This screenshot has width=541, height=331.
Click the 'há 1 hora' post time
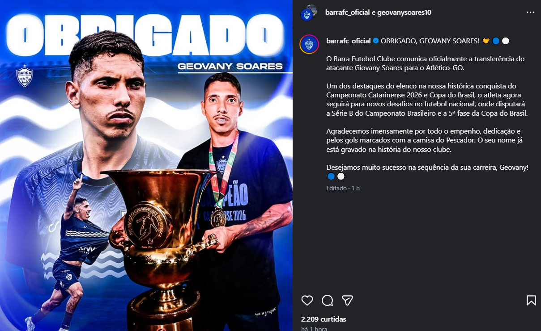coord(314,329)
